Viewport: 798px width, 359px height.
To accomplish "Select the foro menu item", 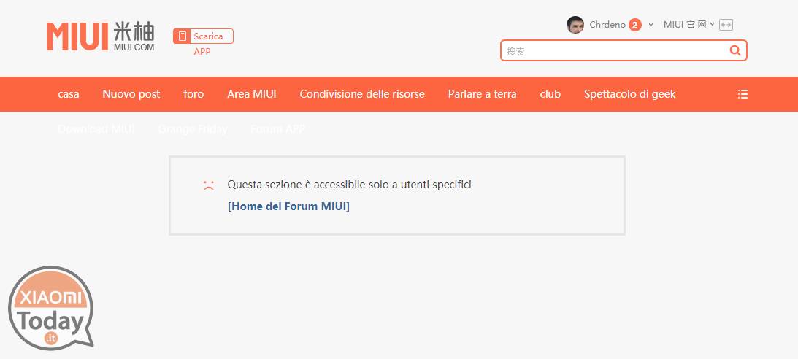I will click(193, 94).
